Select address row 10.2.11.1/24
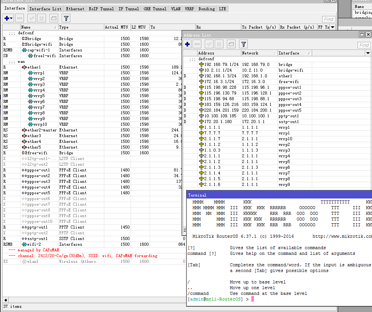 (277, 70)
